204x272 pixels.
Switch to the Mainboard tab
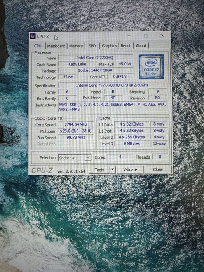[x=56, y=46]
